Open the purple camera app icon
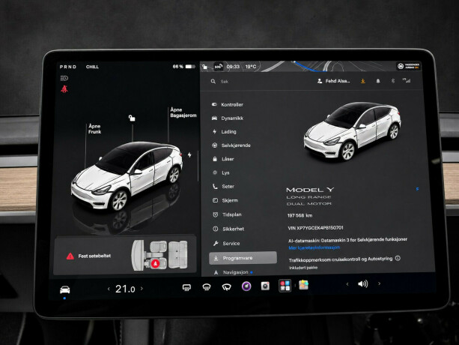Screen dimensions: 459x345 point(246,286)
